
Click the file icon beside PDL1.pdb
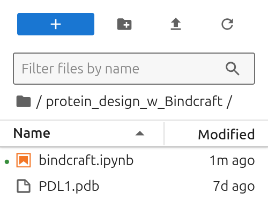pyautogui.click(x=24, y=186)
